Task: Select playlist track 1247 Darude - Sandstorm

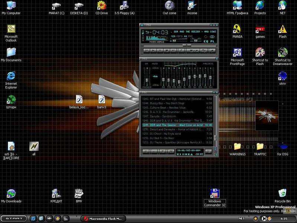Action: 177,116
